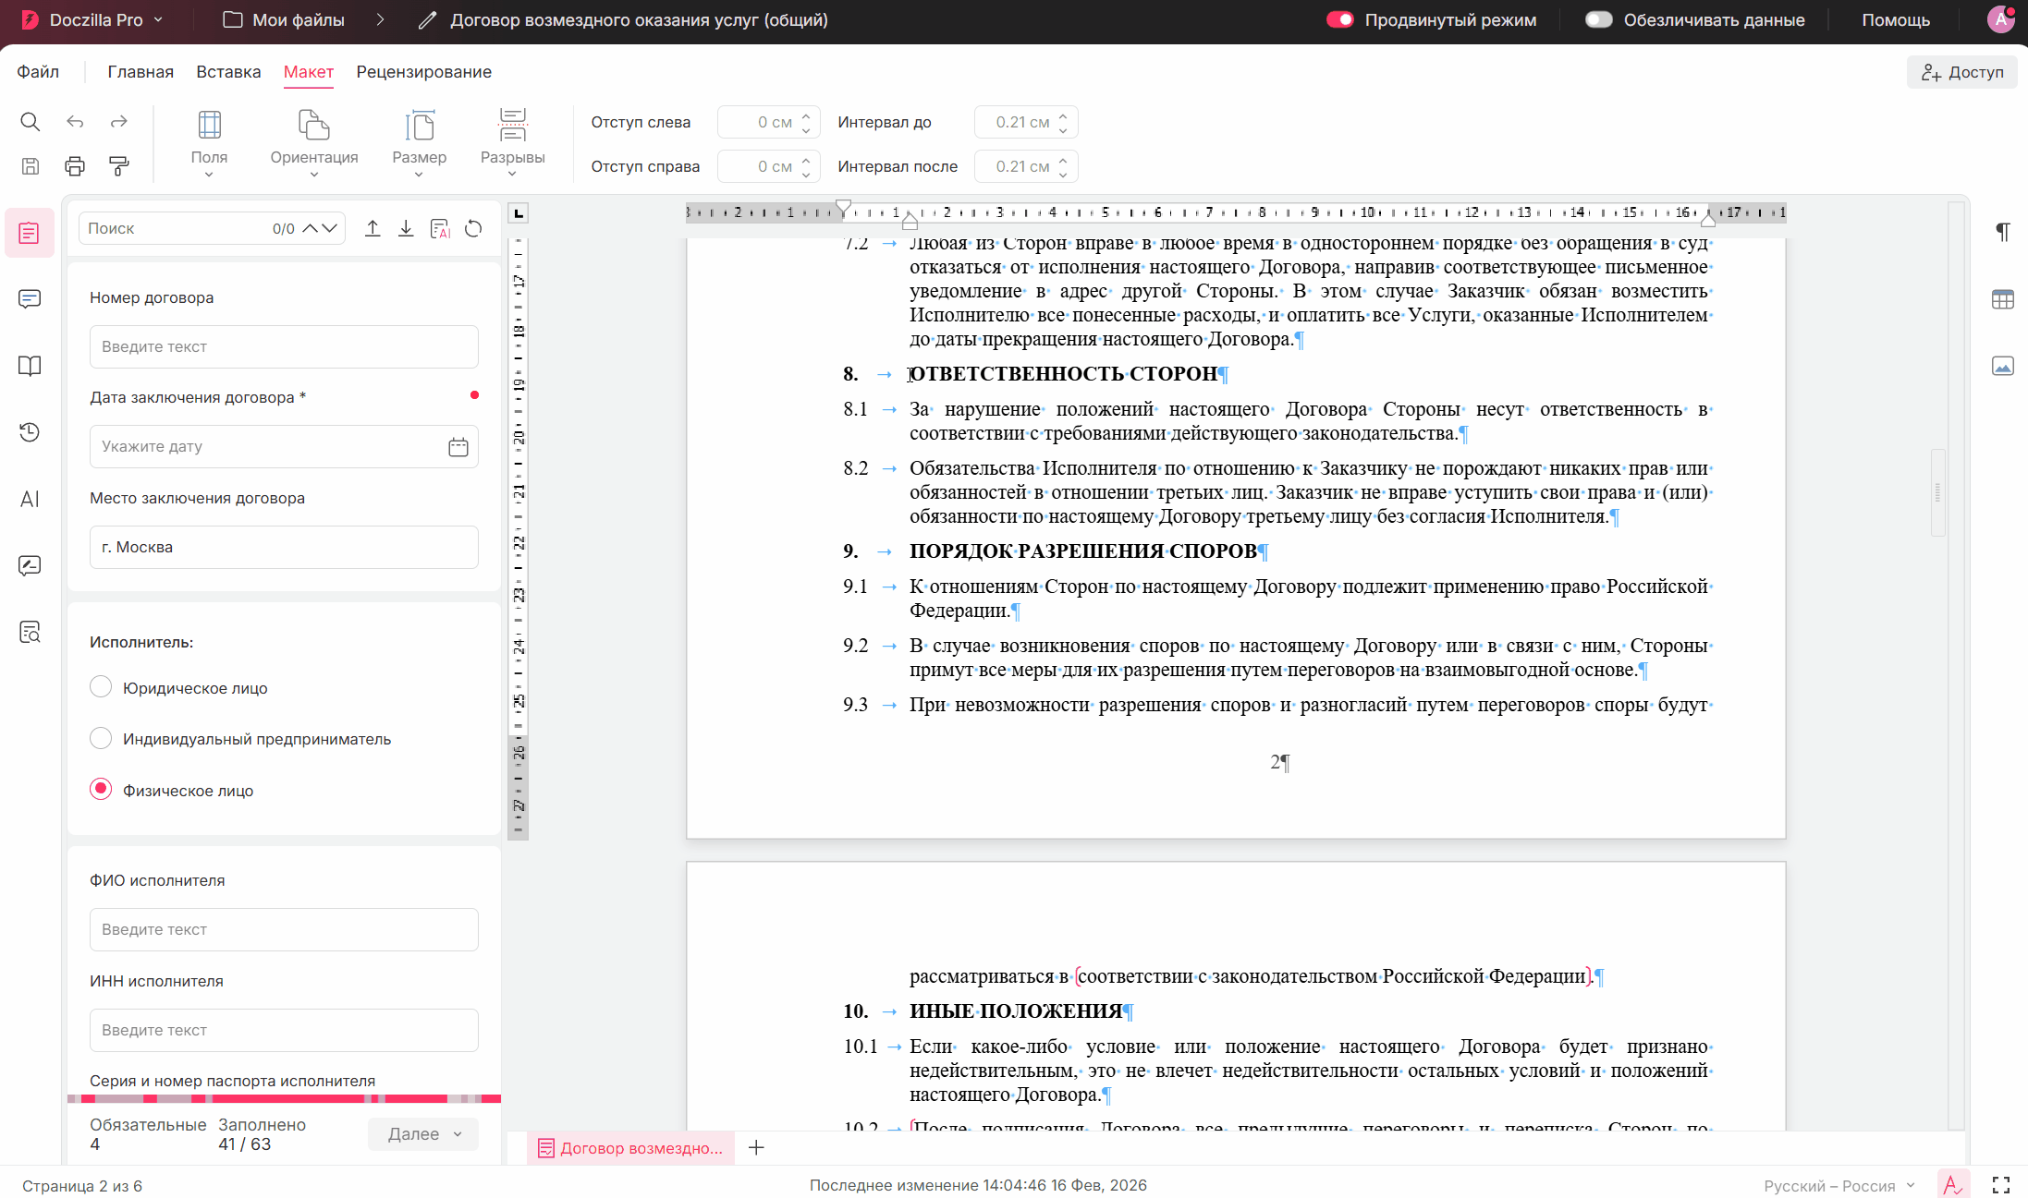Open Поля margins dropdown

click(209, 143)
